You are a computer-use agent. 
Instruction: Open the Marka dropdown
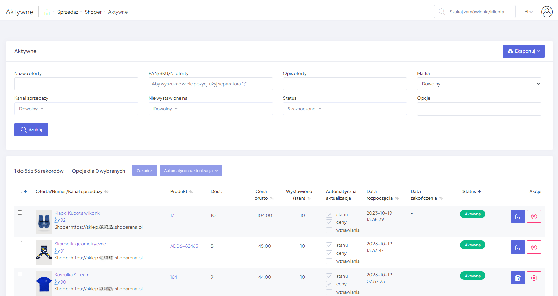[479, 84]
